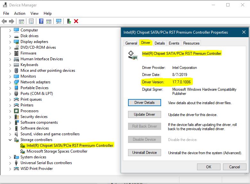The width and height of the screenshot is (250, 184).
Task: Click the blue Help question mark icon
Action: (41, 21)
